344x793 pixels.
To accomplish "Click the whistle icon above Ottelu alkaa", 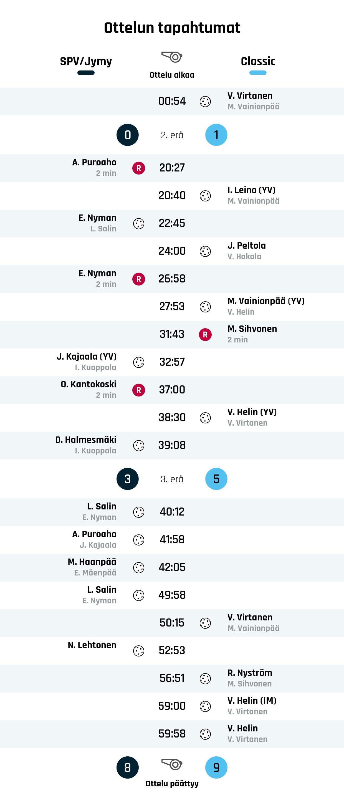I will 172,57.
